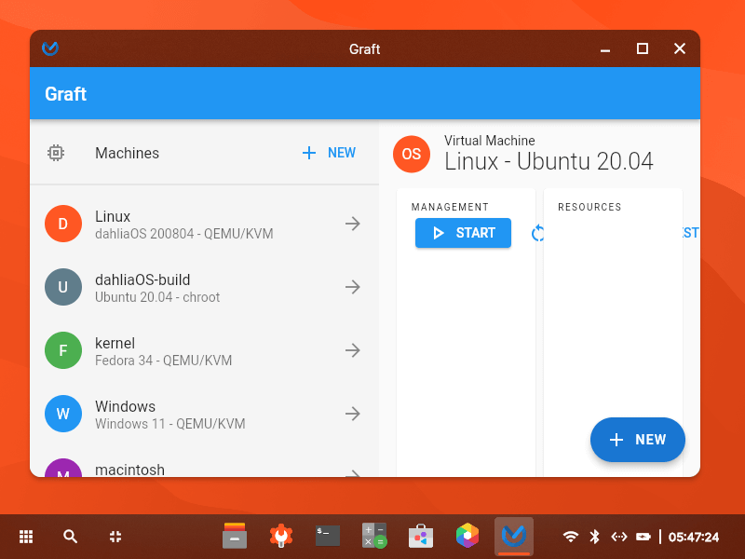Launch the Terminal from the taskbar

click(328, 536)
